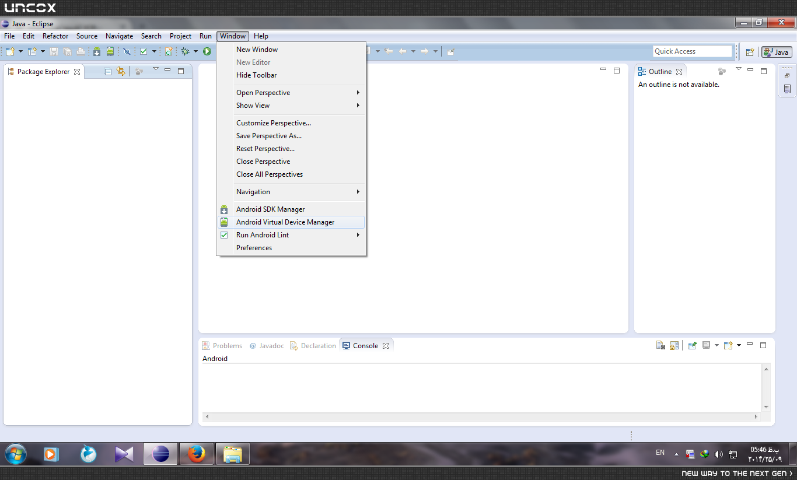Expand the Open Perspective submenu
797x480 pixels.
click(x=291, y=93)
